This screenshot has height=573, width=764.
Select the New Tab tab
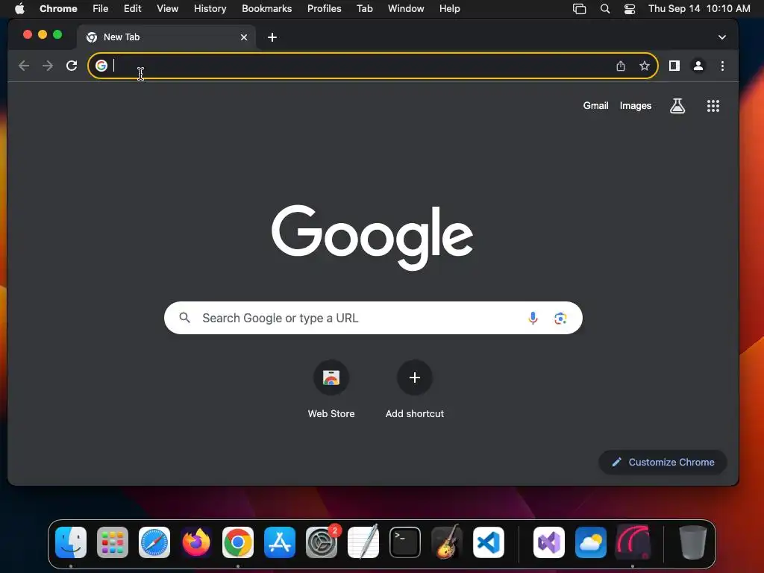click(166, 37)
